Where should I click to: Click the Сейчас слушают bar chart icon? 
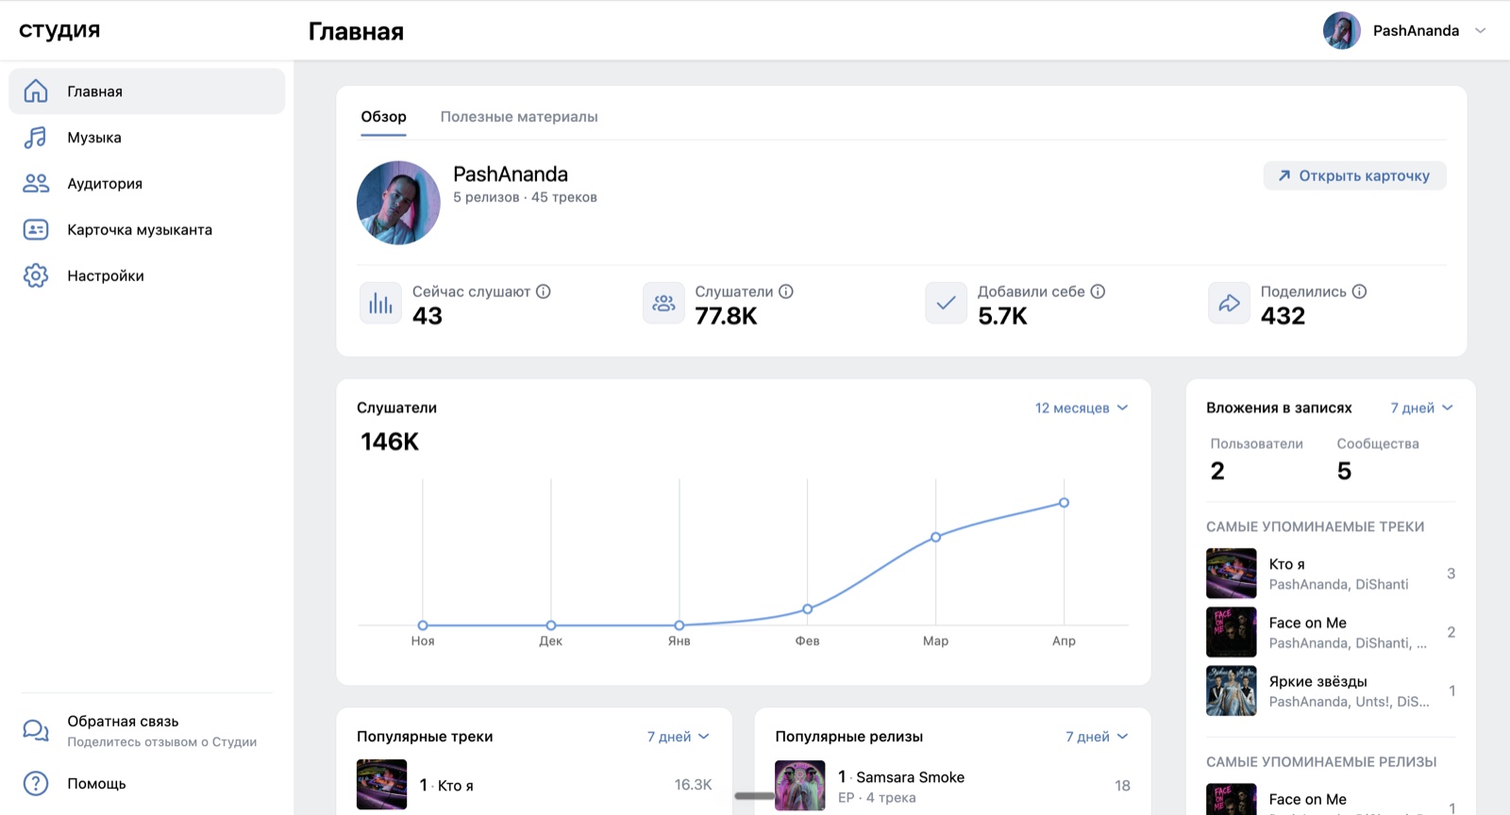coord(380,303)
